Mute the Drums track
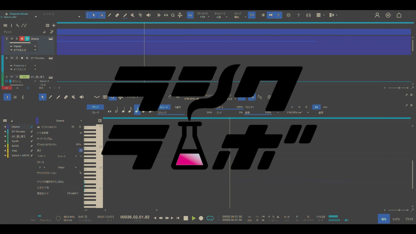This screenshot has height=234, width=416. [12, 39]
